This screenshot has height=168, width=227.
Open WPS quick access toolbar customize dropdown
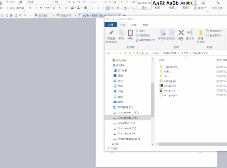(31, 15)
